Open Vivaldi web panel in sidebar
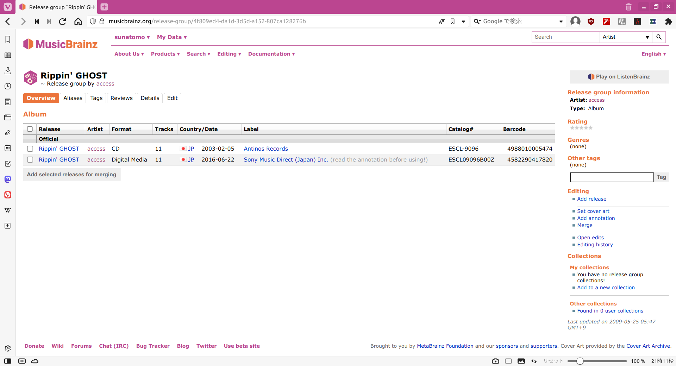The height and width of the screenshot is (366, 676). (x=8, y=195)
